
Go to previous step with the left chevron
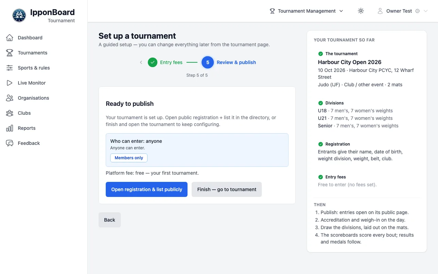click(x=141, y=62)
